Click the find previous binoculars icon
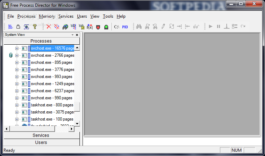The image size is (265, 156). (155, 26)
